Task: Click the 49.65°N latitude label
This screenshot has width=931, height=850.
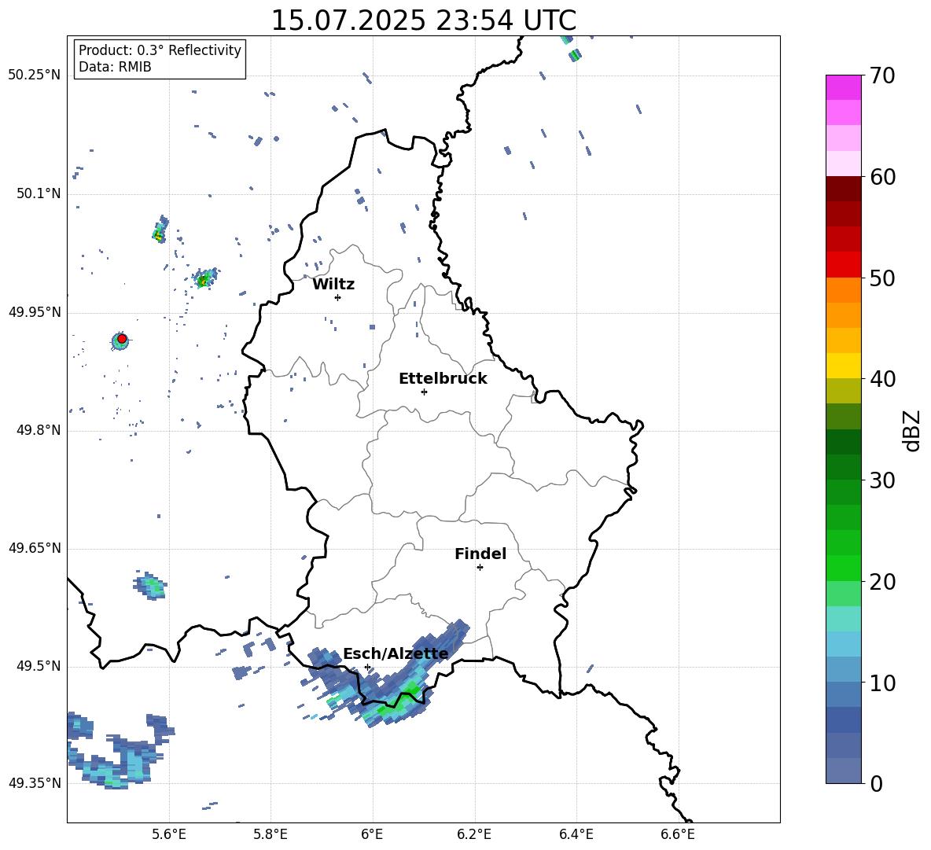Action: pos(35,548)
